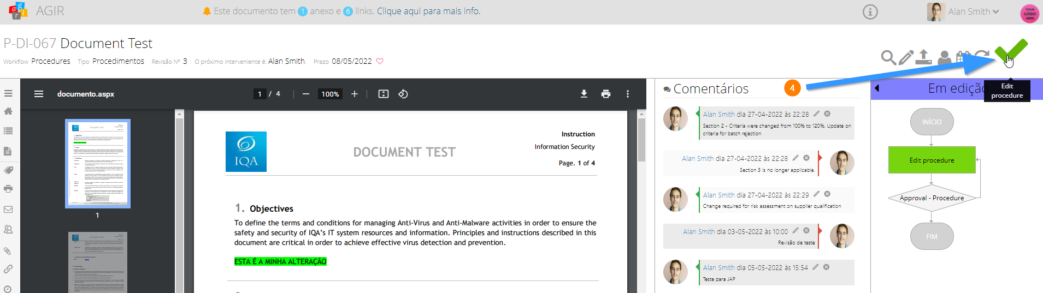Viewport: 1043px width, 293px height.
Task: Open the company logo badge at top right
Action: pos(1029,13)
